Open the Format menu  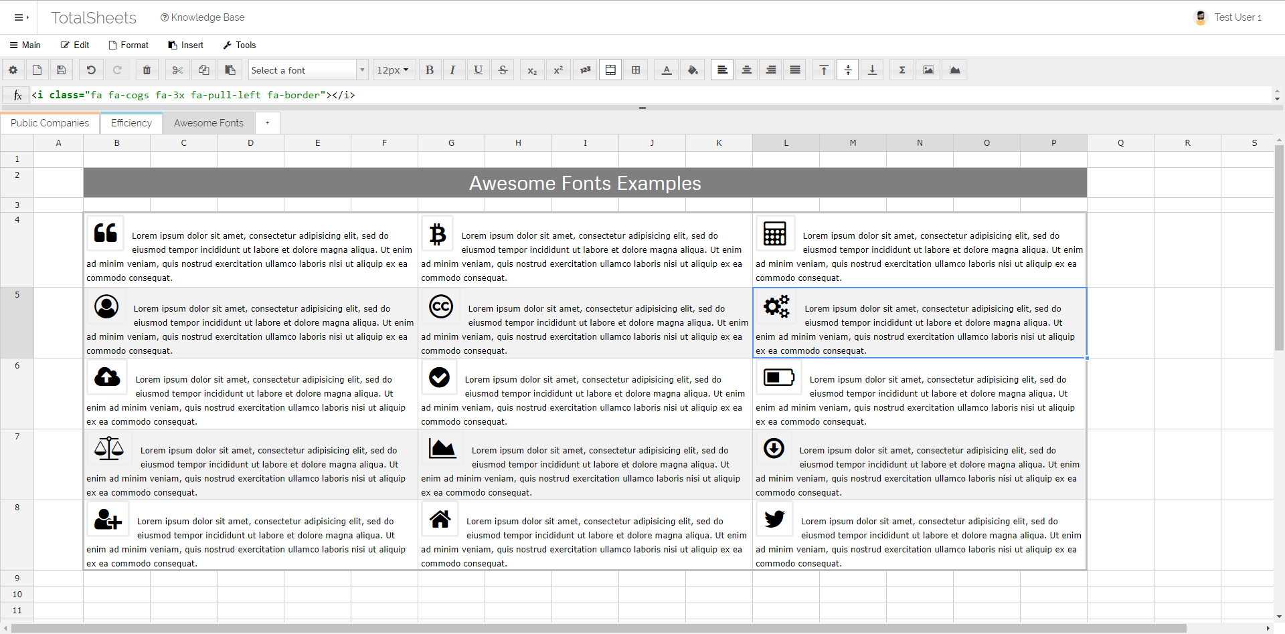pos(128,45)
